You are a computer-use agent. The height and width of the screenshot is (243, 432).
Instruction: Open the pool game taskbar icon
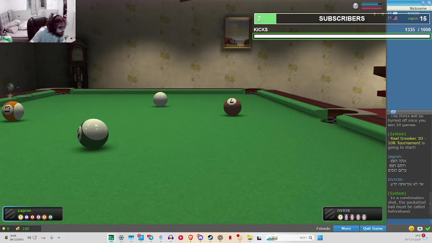pyautogui.click(x=111, y=238)
